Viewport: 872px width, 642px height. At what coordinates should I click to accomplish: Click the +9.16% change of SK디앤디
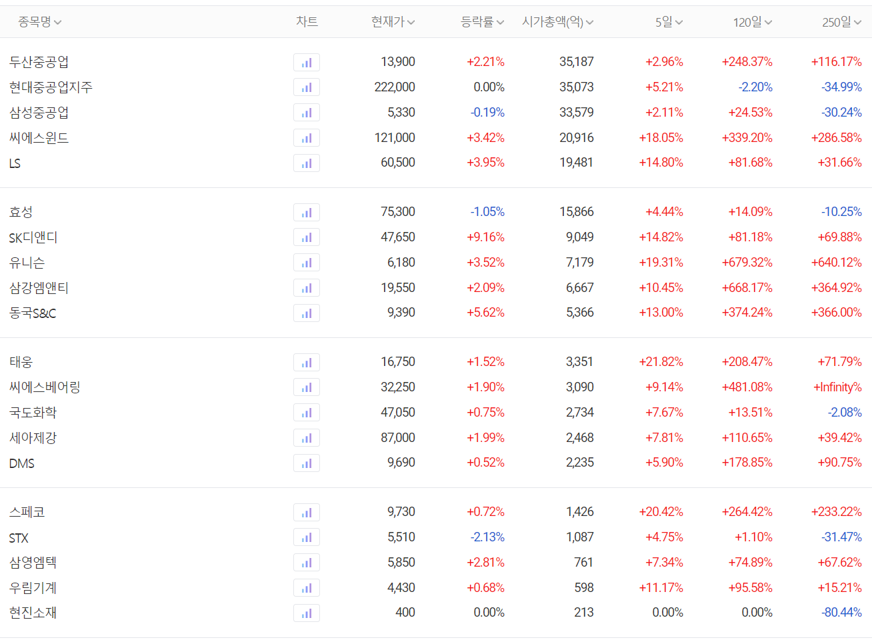pyautogui.click(x=485, y=237)
